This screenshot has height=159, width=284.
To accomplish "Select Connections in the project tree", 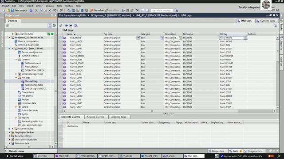I will pyautogui.click(x=28, y=92).
